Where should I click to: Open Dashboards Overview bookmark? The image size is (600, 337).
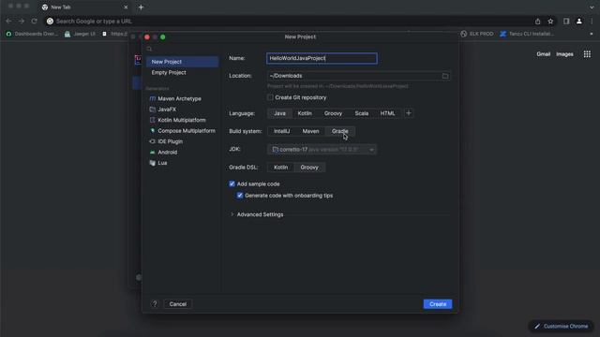click(32, 34)
